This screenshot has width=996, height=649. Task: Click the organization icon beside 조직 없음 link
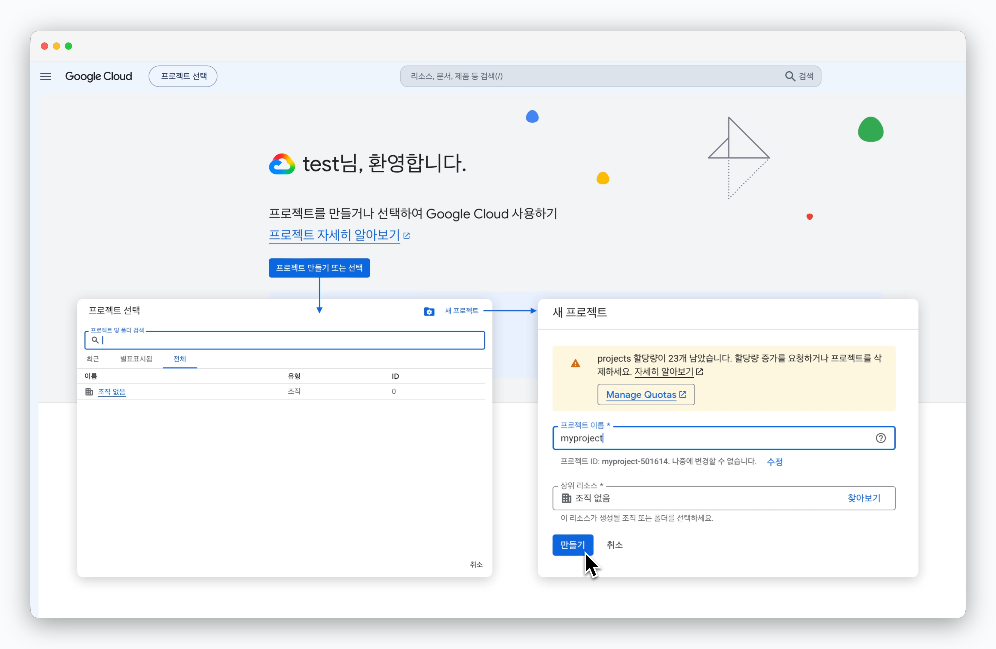(89, 392)
